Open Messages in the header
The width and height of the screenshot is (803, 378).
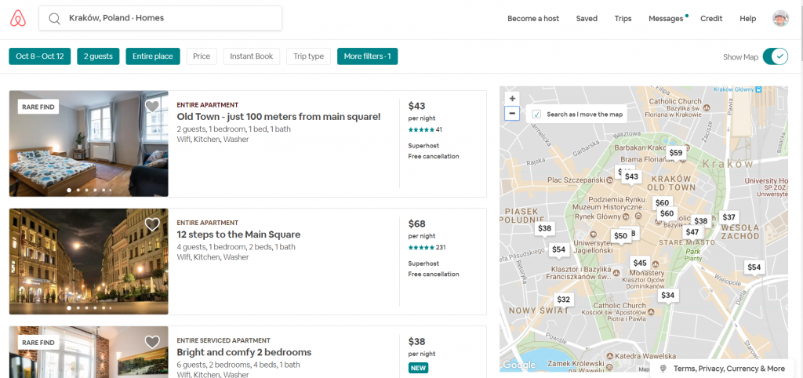[666, 19]
